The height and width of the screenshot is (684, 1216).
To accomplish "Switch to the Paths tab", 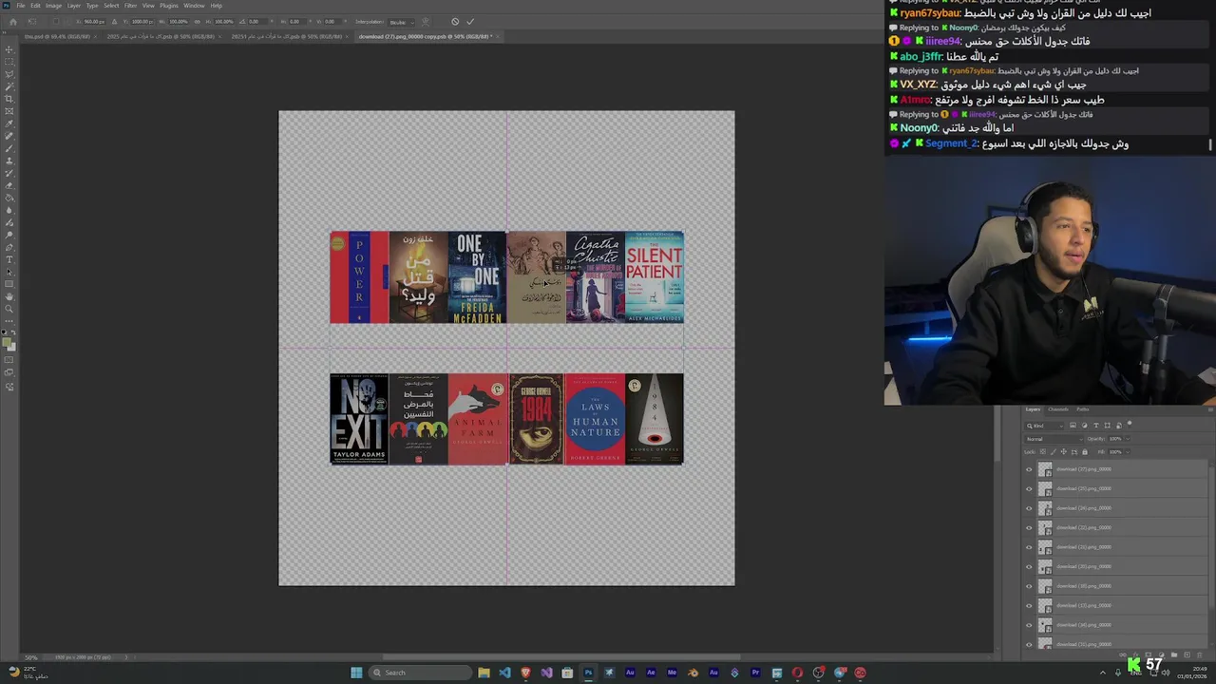I will [1083, 409].
